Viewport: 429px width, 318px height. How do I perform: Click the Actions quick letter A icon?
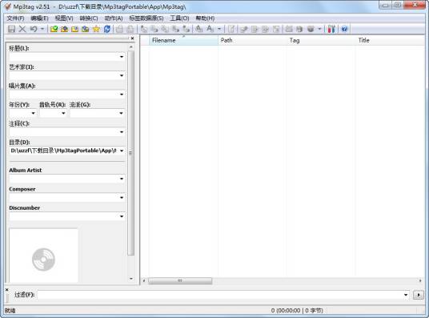[210, 29]
